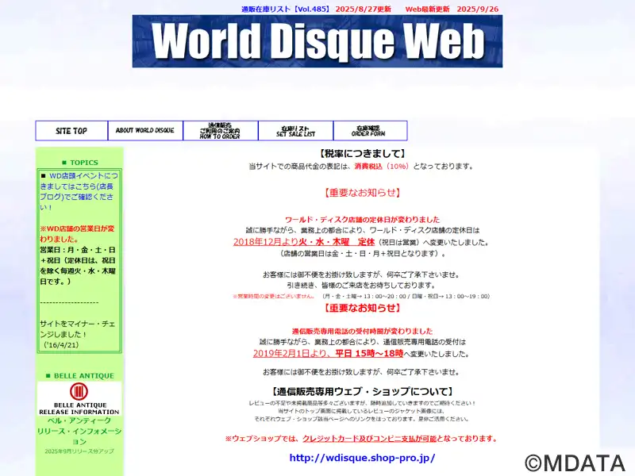Click the ワールド・ディスク店舗の定休日が変わりました heading

click(362, 220)
